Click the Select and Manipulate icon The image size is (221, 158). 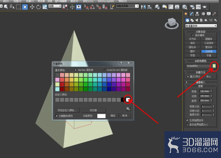tap(72, 7)
